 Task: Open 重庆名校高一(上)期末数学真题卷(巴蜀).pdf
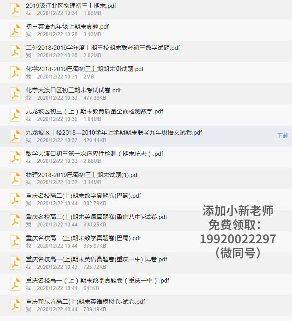(x=83, y=238)
